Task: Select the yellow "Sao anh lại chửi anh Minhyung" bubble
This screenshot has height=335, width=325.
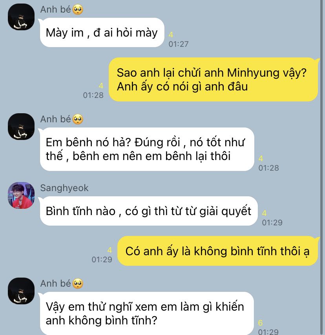Action: click(x=213, y=79)
